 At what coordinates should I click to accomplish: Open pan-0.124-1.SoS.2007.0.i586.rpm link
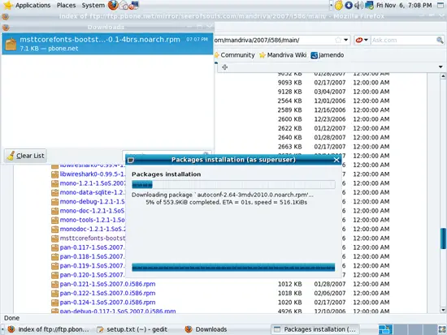click(107, 302)
